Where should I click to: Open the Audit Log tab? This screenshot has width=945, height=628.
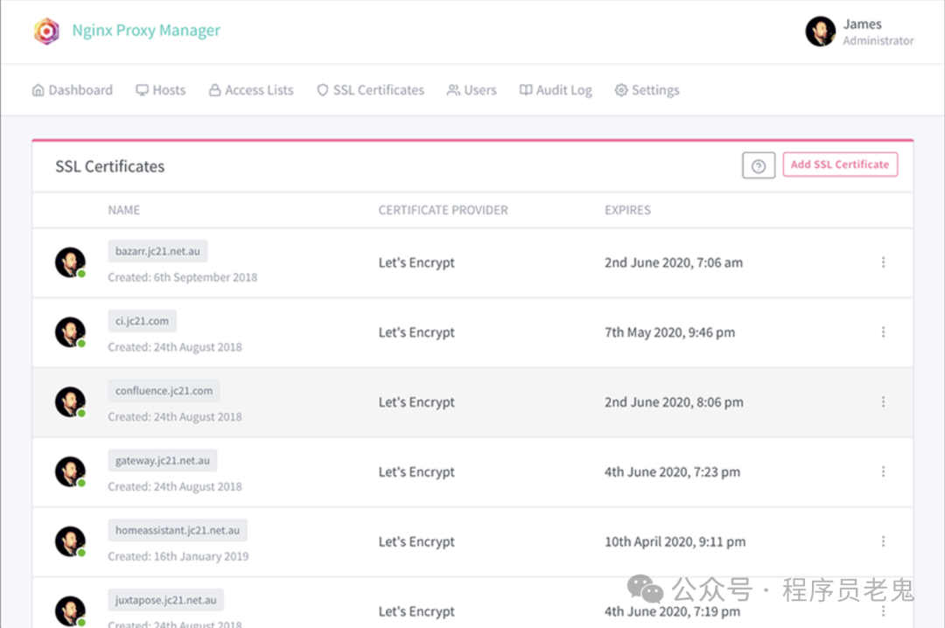[x=556, y=90]
